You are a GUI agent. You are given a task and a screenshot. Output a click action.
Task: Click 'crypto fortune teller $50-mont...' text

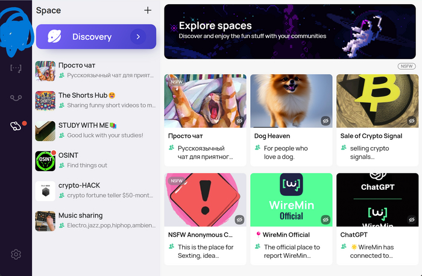110,195
